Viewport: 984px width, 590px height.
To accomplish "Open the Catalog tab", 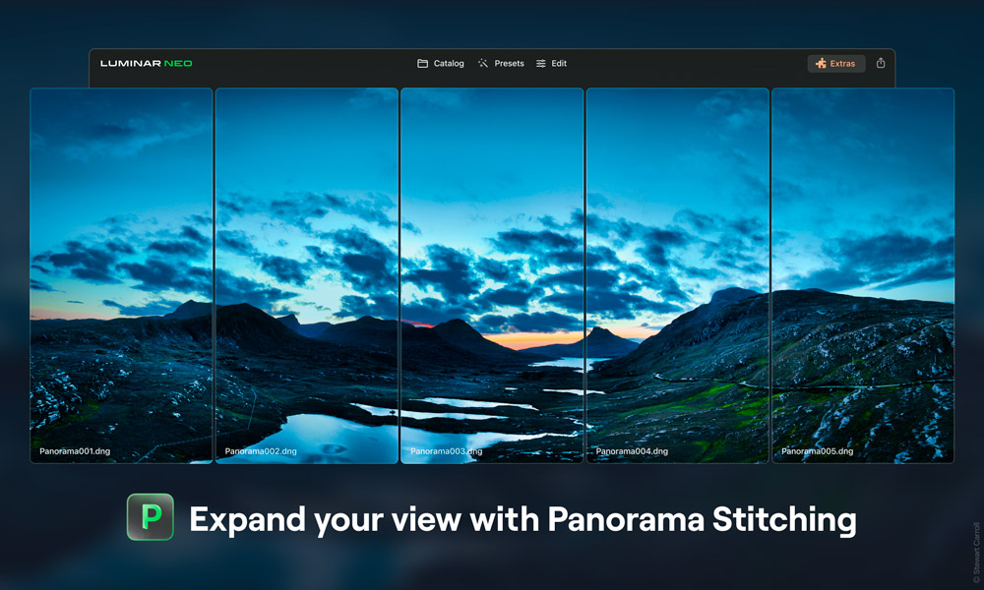I will 441,63.
